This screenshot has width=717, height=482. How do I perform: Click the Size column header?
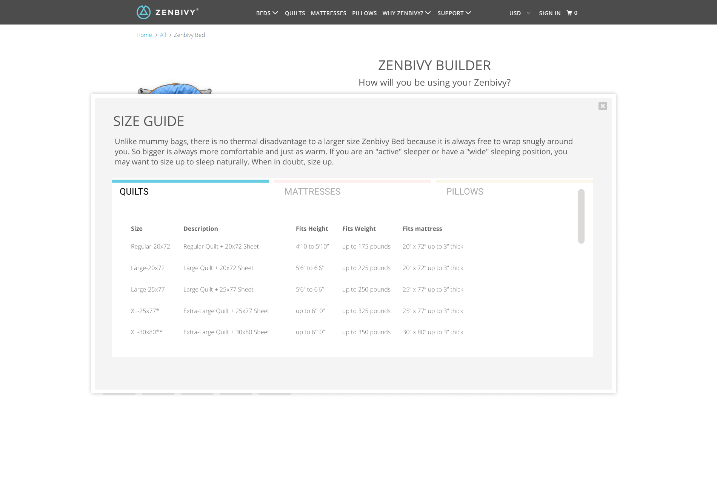[x=136, y=229]
